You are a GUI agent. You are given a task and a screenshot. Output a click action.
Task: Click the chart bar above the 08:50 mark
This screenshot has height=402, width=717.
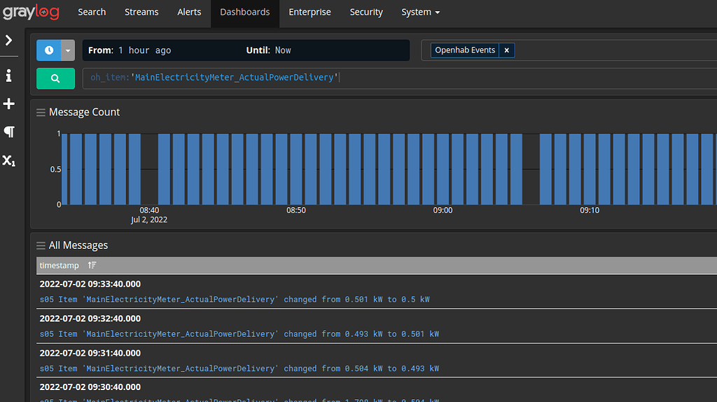296,169
